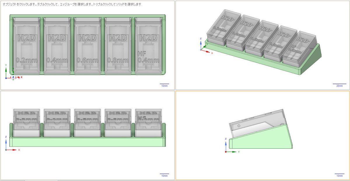
Task: Select the plain 0.4mm nozzle box in top view
Action: point(58,46)
